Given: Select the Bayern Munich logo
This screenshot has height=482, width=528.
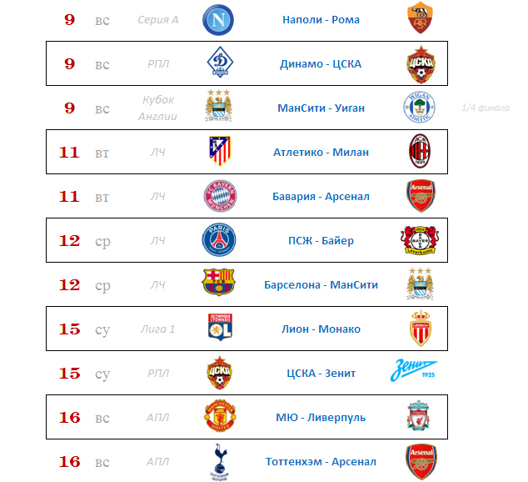Looking at the screenshot, I should click(218, 196).
